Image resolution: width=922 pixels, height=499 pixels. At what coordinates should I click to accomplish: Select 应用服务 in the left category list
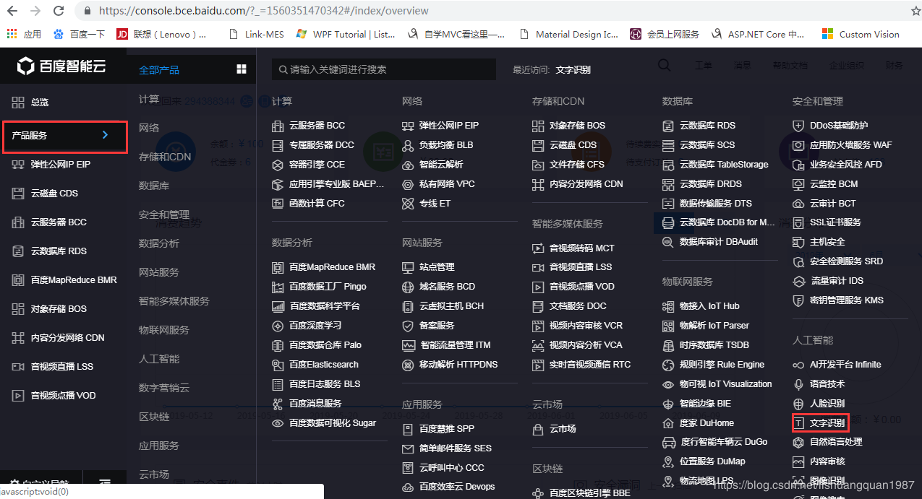[x=159, y=446]
